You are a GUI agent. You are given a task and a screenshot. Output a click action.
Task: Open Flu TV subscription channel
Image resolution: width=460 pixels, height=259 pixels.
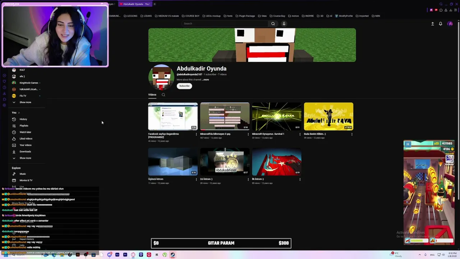(x=23, y=96)
